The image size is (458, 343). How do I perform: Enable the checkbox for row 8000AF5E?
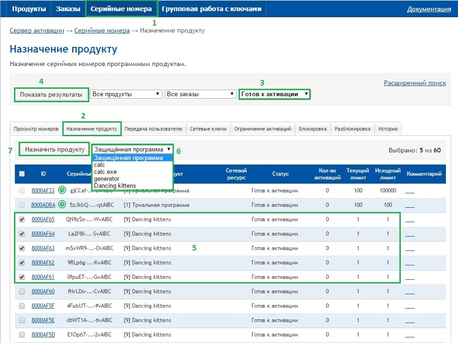point(22,320)
